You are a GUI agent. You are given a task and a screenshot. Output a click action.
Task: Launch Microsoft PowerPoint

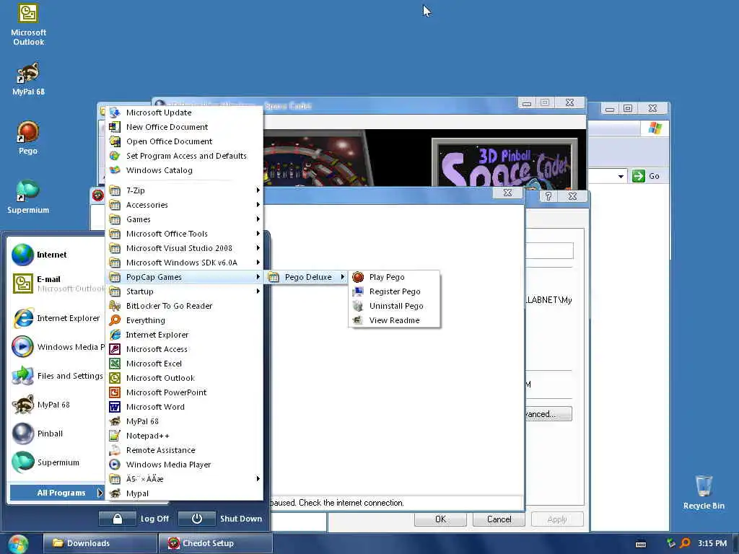click(184, 392)
